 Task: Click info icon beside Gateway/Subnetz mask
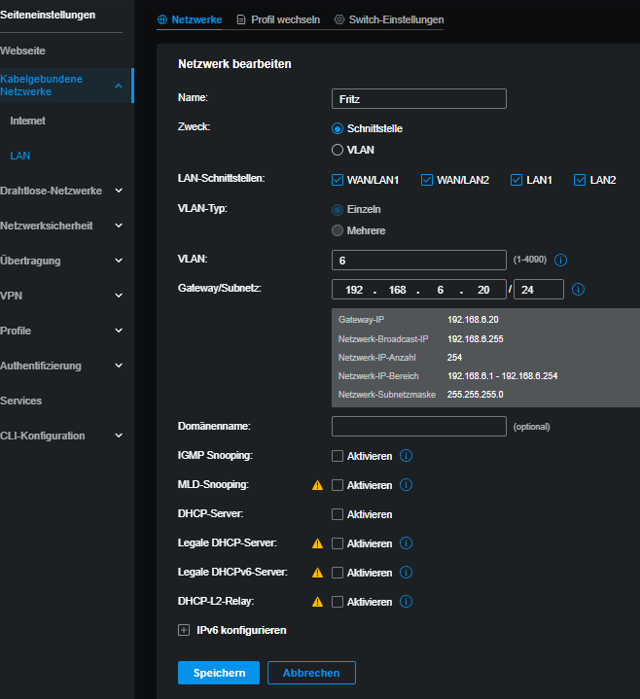(x=578, y=290)
